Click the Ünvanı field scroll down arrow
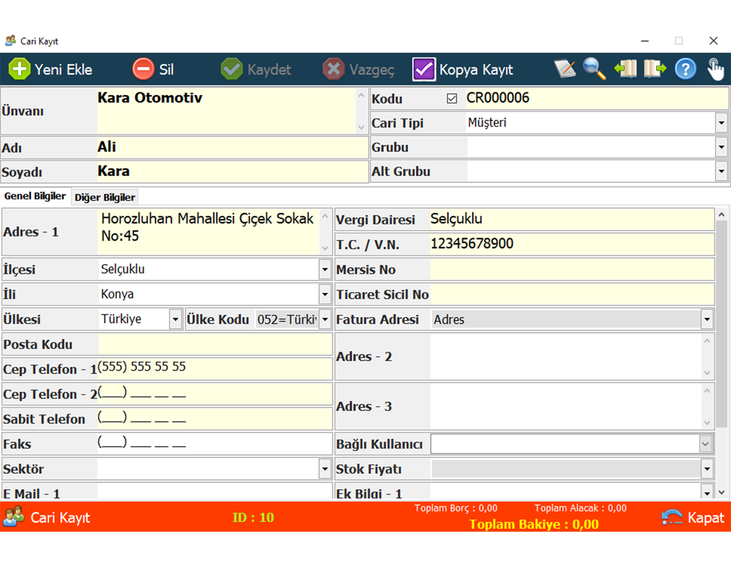Screen dimensions: 731x562 coord(361,127)
